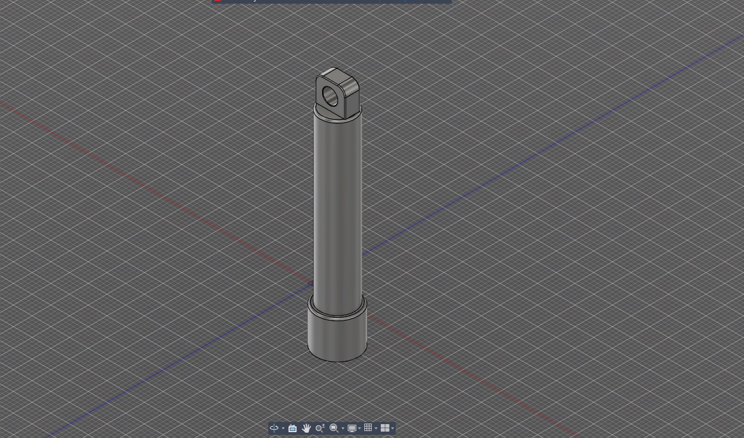Expand the Viewports dropdown arrow
Viewport: 744px width, 438px height.
tap(393, 428)
